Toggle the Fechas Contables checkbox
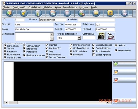Viewport: 138px width, 109px height. point(47,57)
